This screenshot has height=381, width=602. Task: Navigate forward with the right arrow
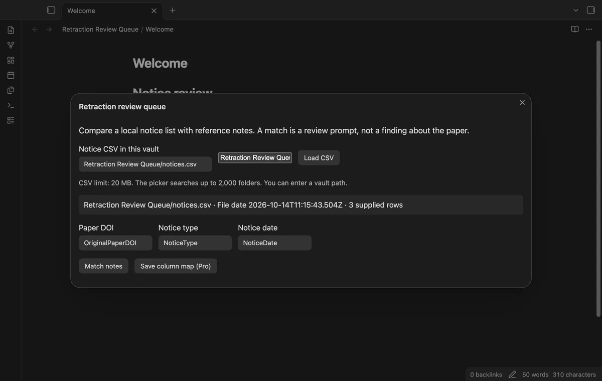pos(49,29)
